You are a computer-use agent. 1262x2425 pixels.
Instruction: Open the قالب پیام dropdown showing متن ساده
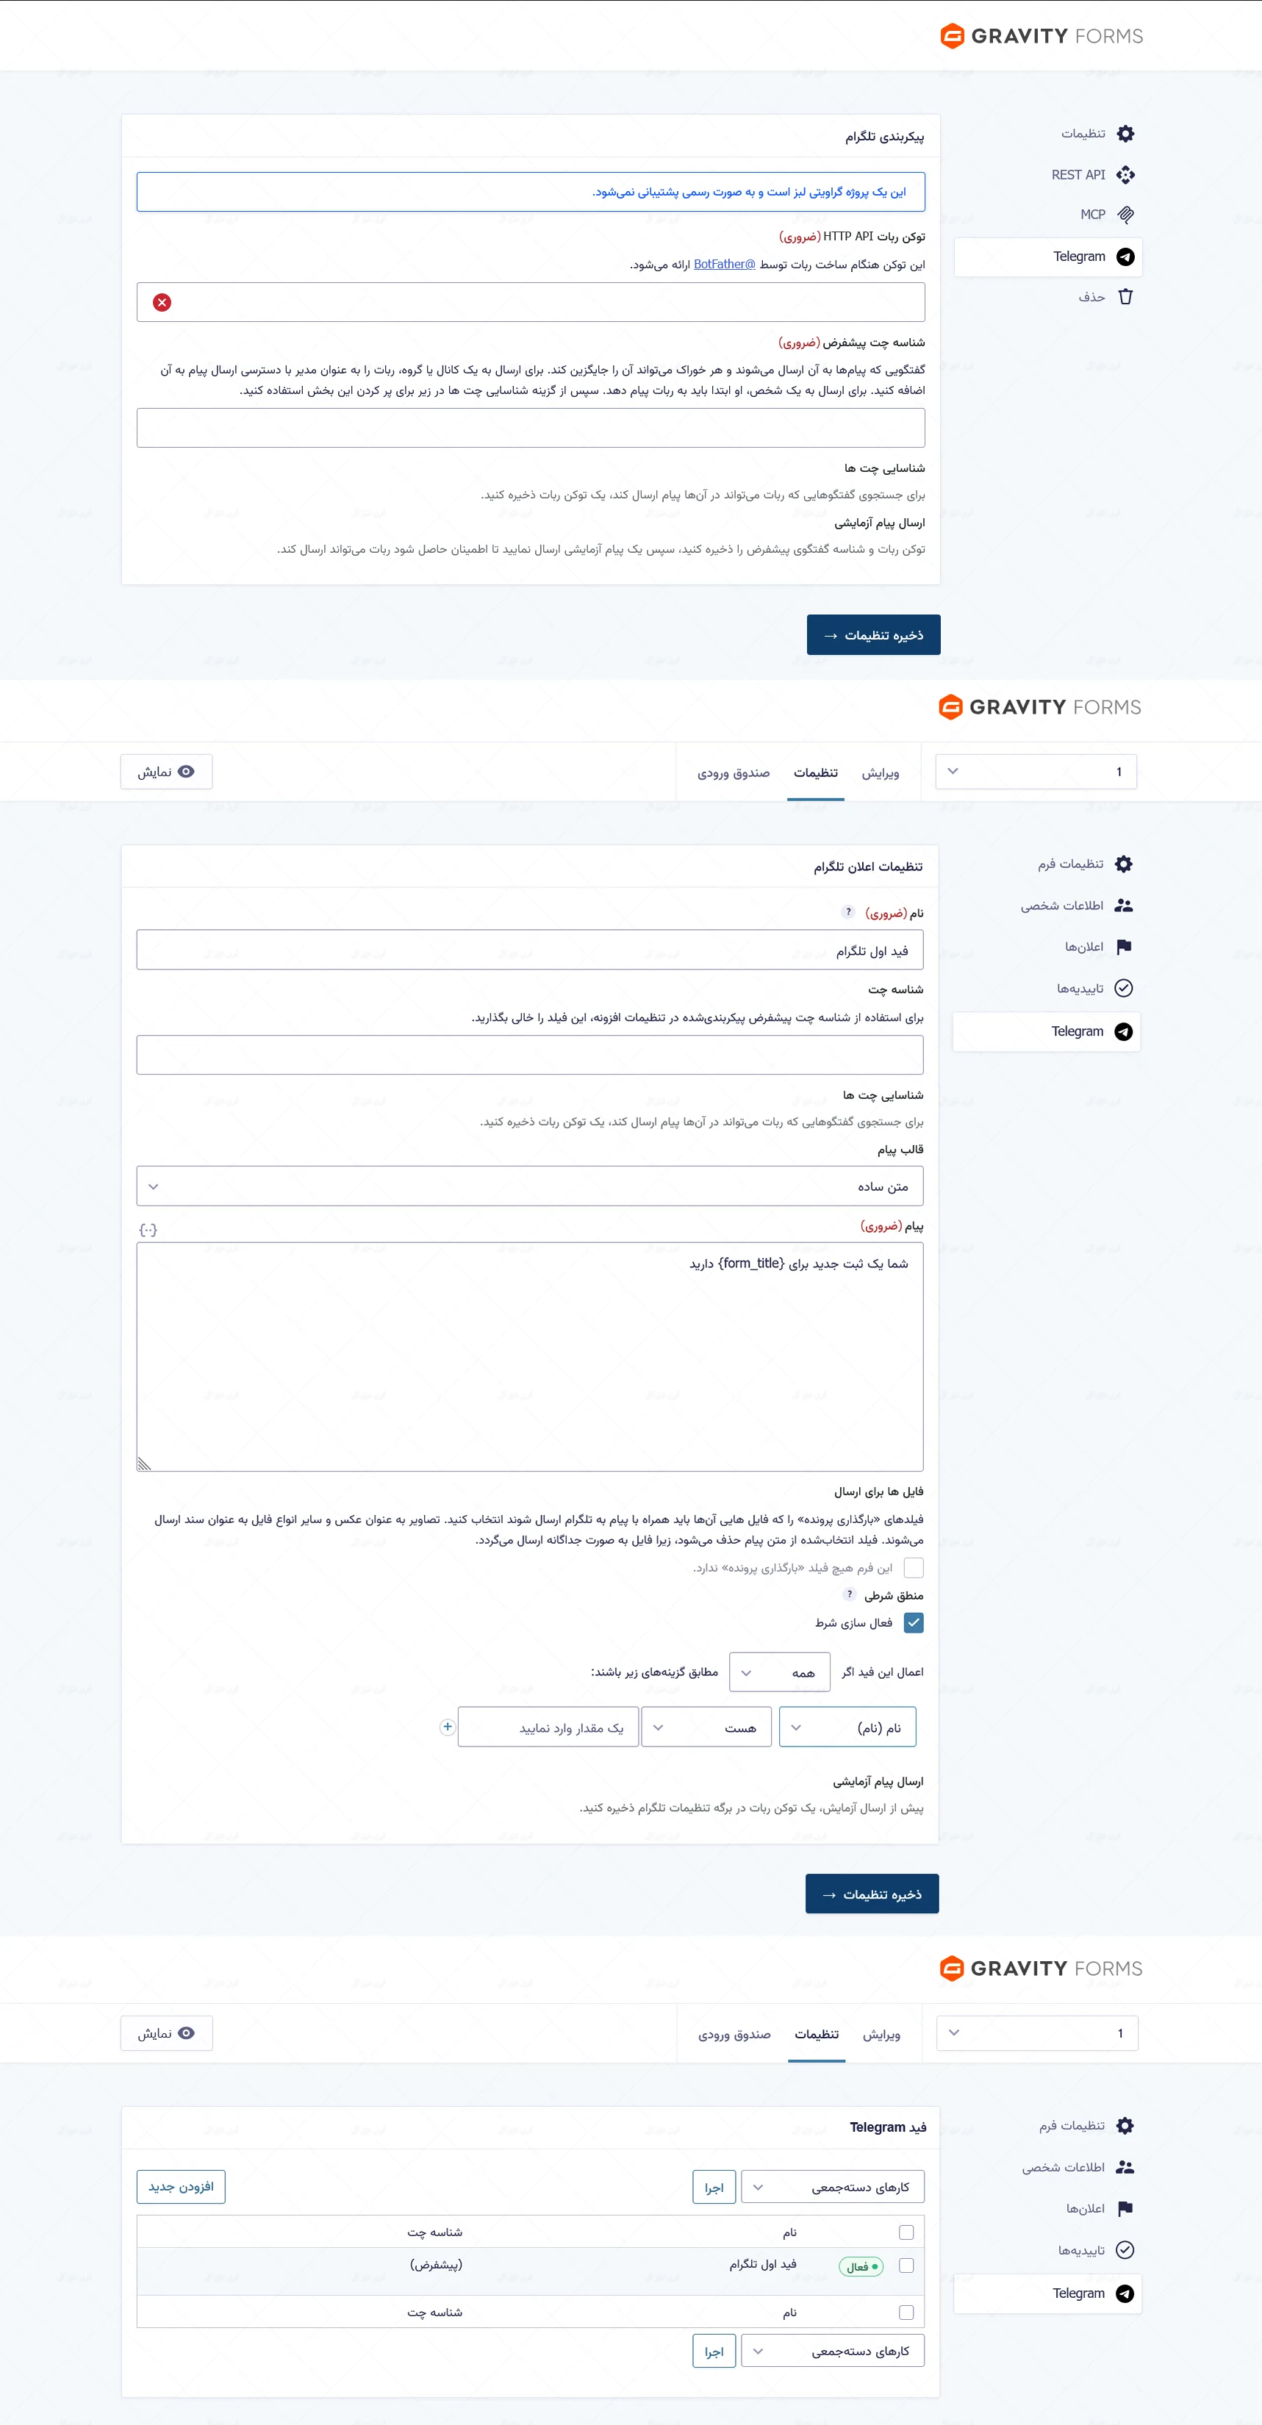point(530,1186)
